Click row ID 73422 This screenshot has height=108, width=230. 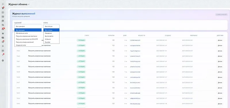coord(18,56)
